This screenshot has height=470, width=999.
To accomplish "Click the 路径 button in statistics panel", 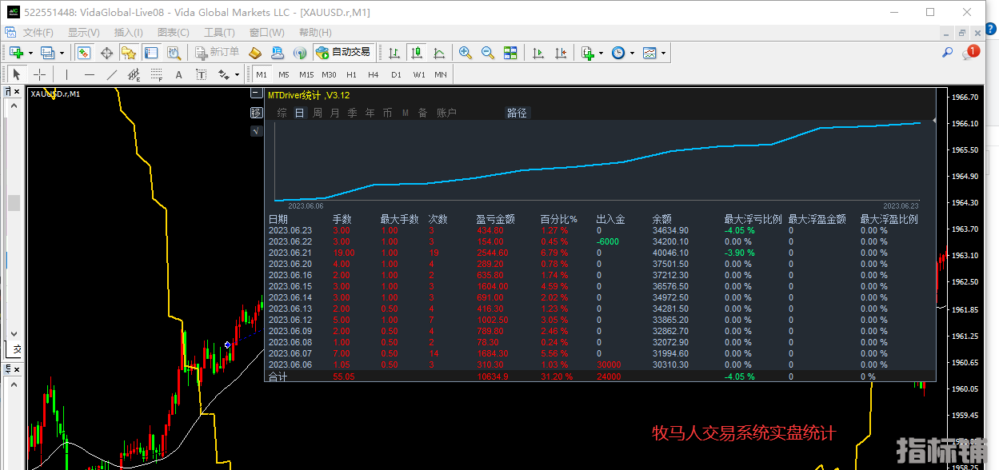I will coord(517,113).
